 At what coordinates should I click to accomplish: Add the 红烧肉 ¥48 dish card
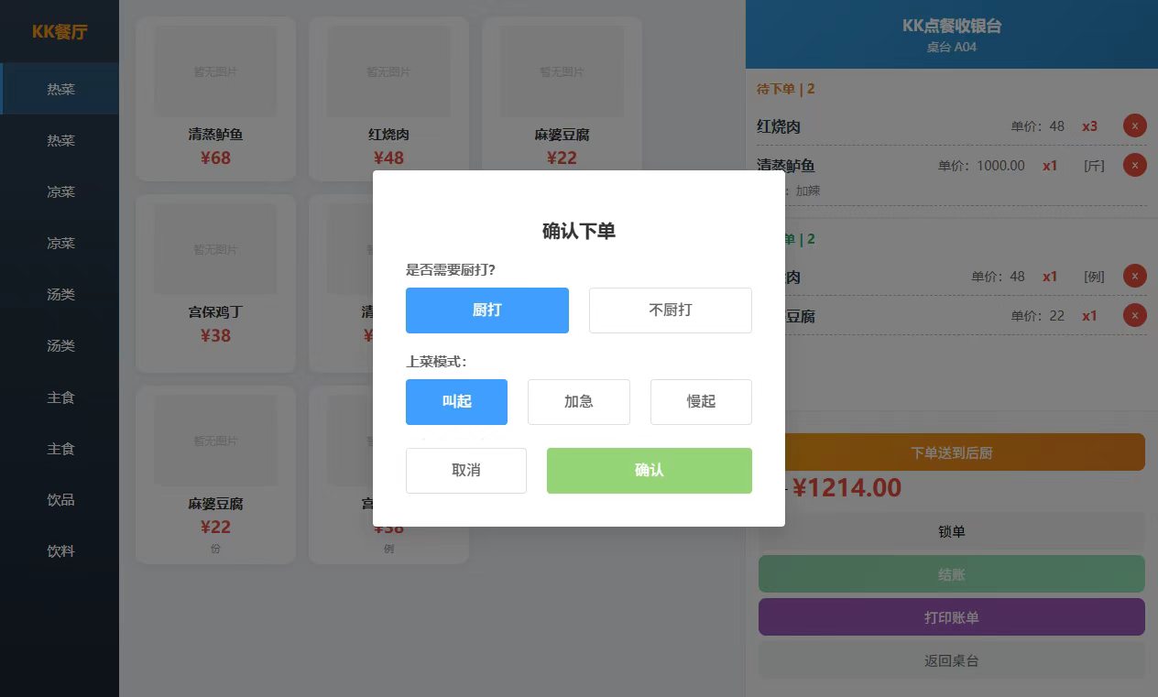388,99
